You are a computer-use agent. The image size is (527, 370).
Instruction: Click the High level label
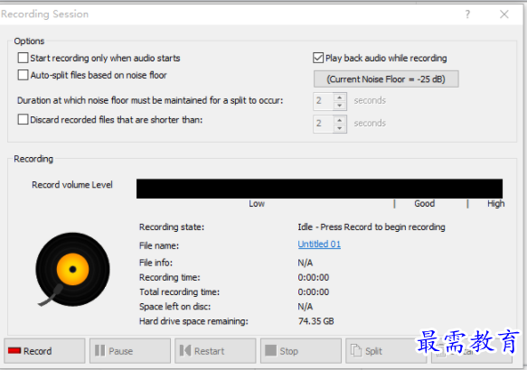496,204
